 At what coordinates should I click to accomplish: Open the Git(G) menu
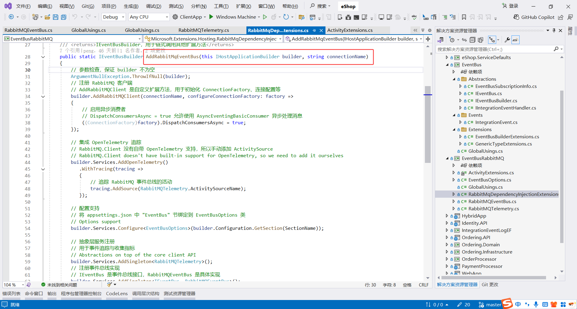click(88, 6)
